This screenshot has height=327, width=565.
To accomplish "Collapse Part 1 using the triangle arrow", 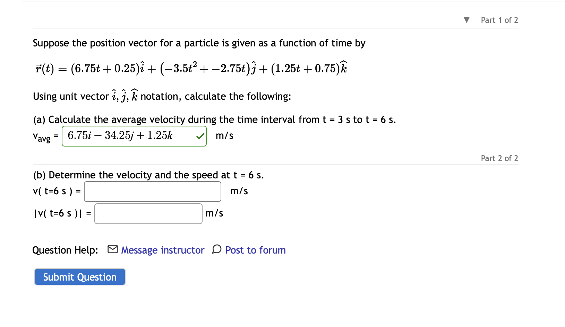I will click(x=466, y=20).
